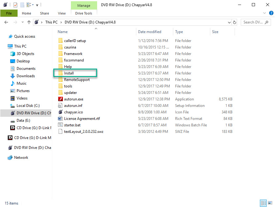Select the autorun.exe Flash icon
Viewport: 275px width, 207px height.
click(x=60, y=99)
